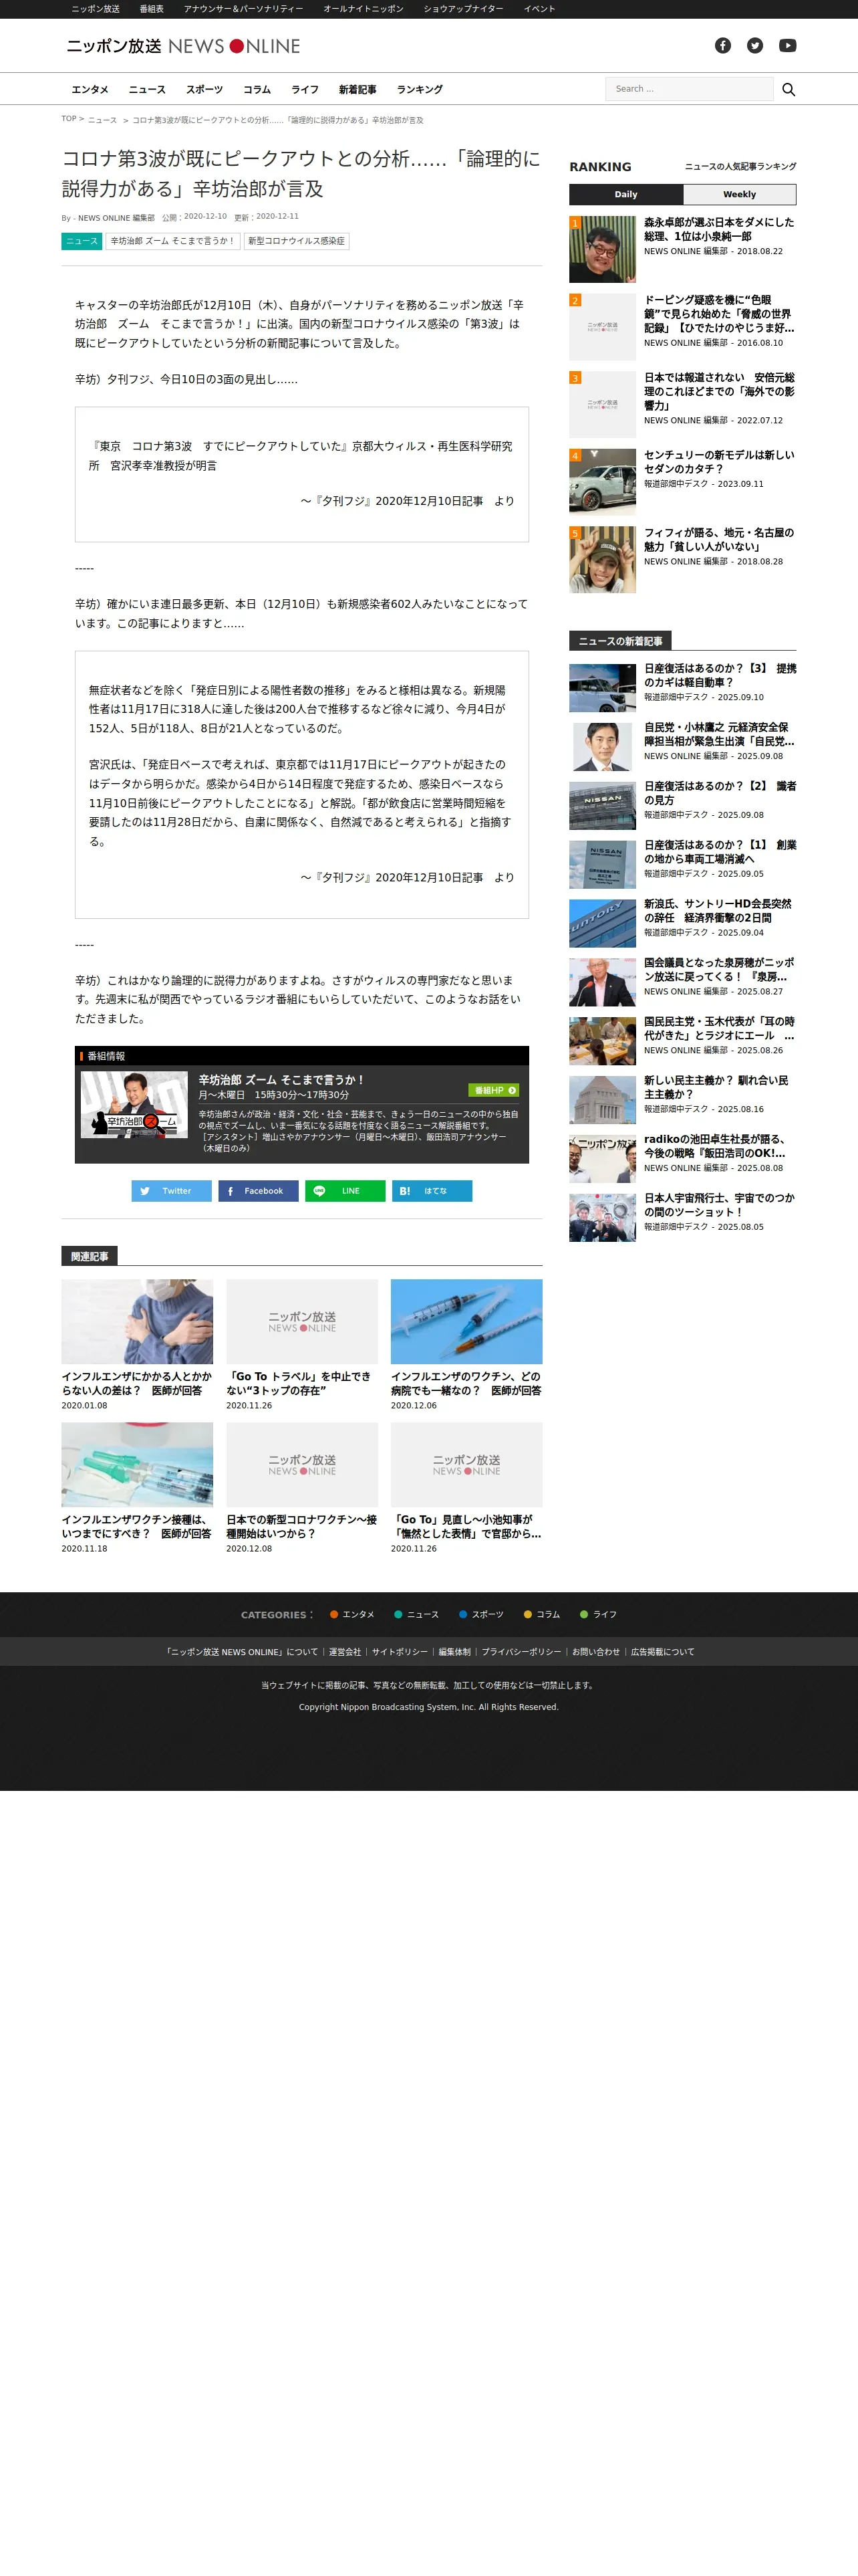
Task: Open article 自民党・小林鷹之 thumbnail
Action: (x=602, y=746)
